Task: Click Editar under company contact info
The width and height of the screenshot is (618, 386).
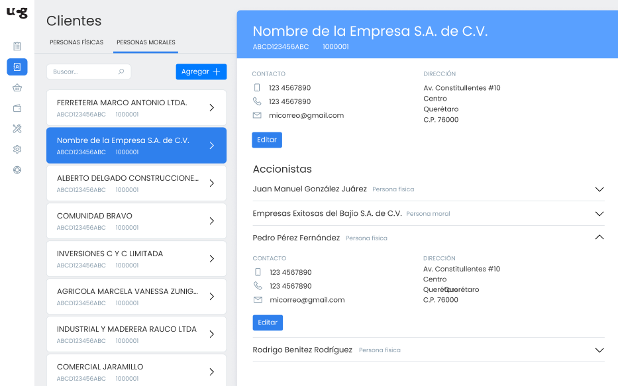Action: [267, 140]
